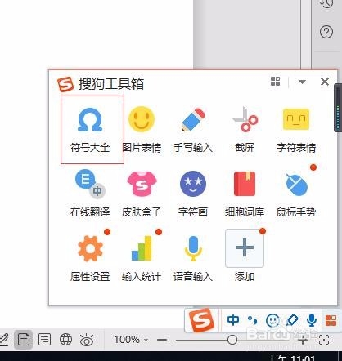Expand the toolbox dropdown arrow
Screen dimensions: 342x361
(302, 82)
